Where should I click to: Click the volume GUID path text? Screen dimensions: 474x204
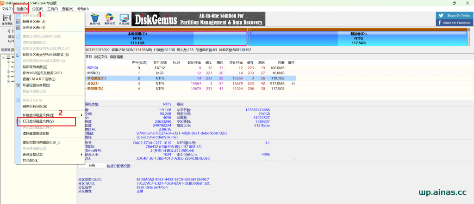181,133
